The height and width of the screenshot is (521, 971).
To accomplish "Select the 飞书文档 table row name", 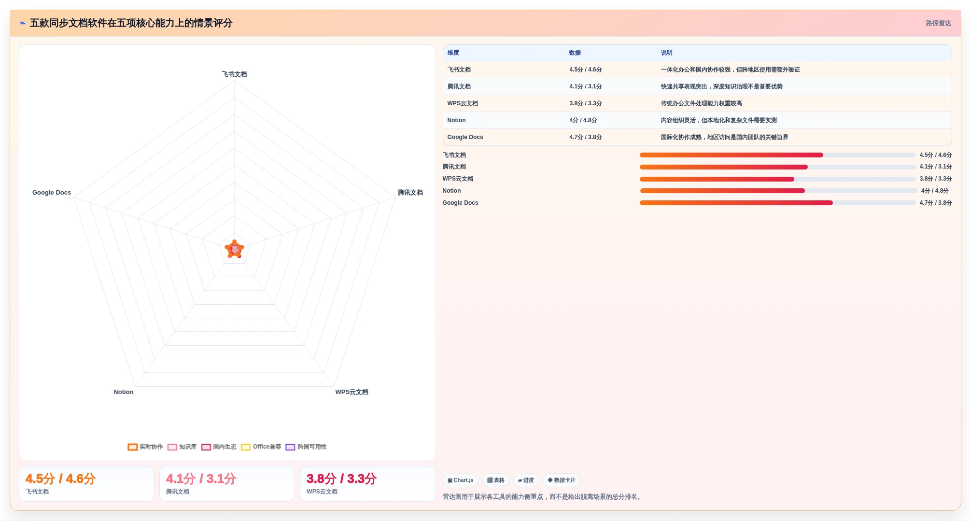I will 459,70.
